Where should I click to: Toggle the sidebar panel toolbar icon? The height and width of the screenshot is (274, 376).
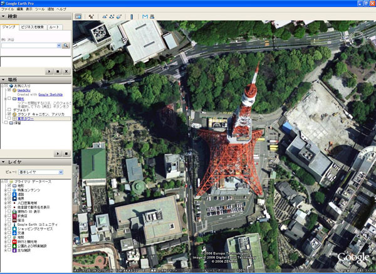(78, 16)
